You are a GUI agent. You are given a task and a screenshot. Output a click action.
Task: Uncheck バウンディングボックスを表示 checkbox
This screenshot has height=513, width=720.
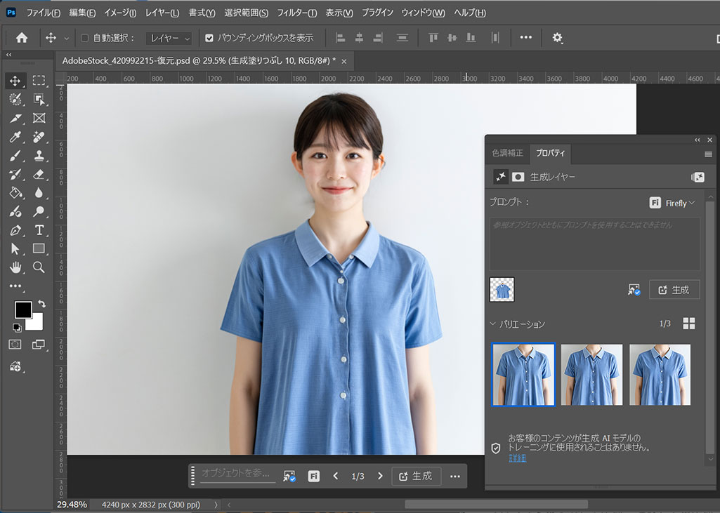point(209,38)
